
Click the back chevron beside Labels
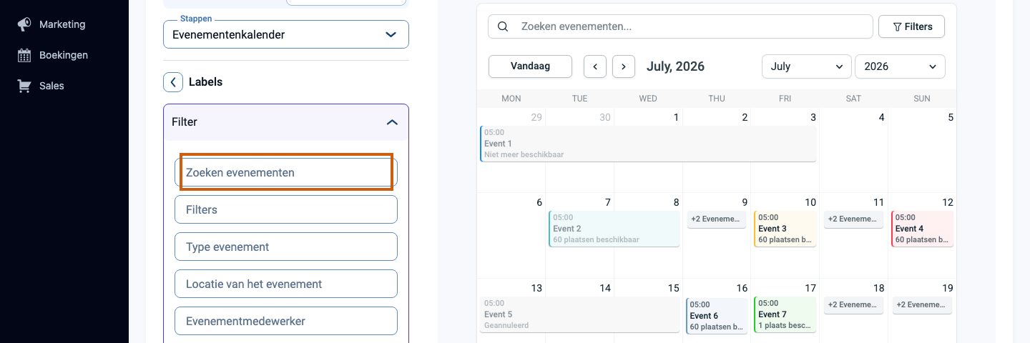click(173, 82)
